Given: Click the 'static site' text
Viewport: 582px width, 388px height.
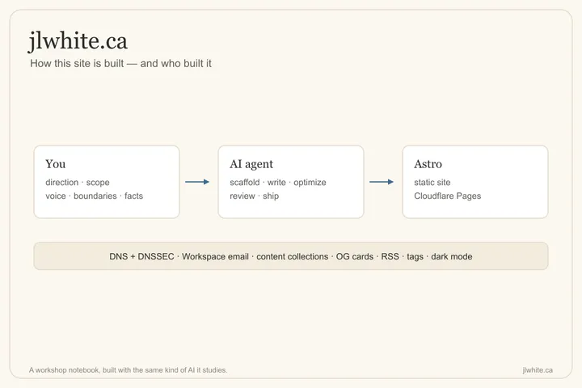Looking at the screenshot, I should [432, 183].
